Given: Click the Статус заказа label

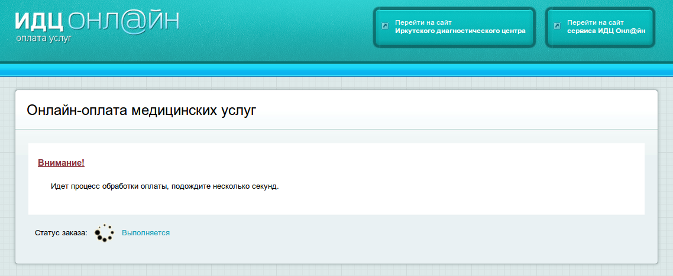Looking at the screenshot, I should 61,233.
